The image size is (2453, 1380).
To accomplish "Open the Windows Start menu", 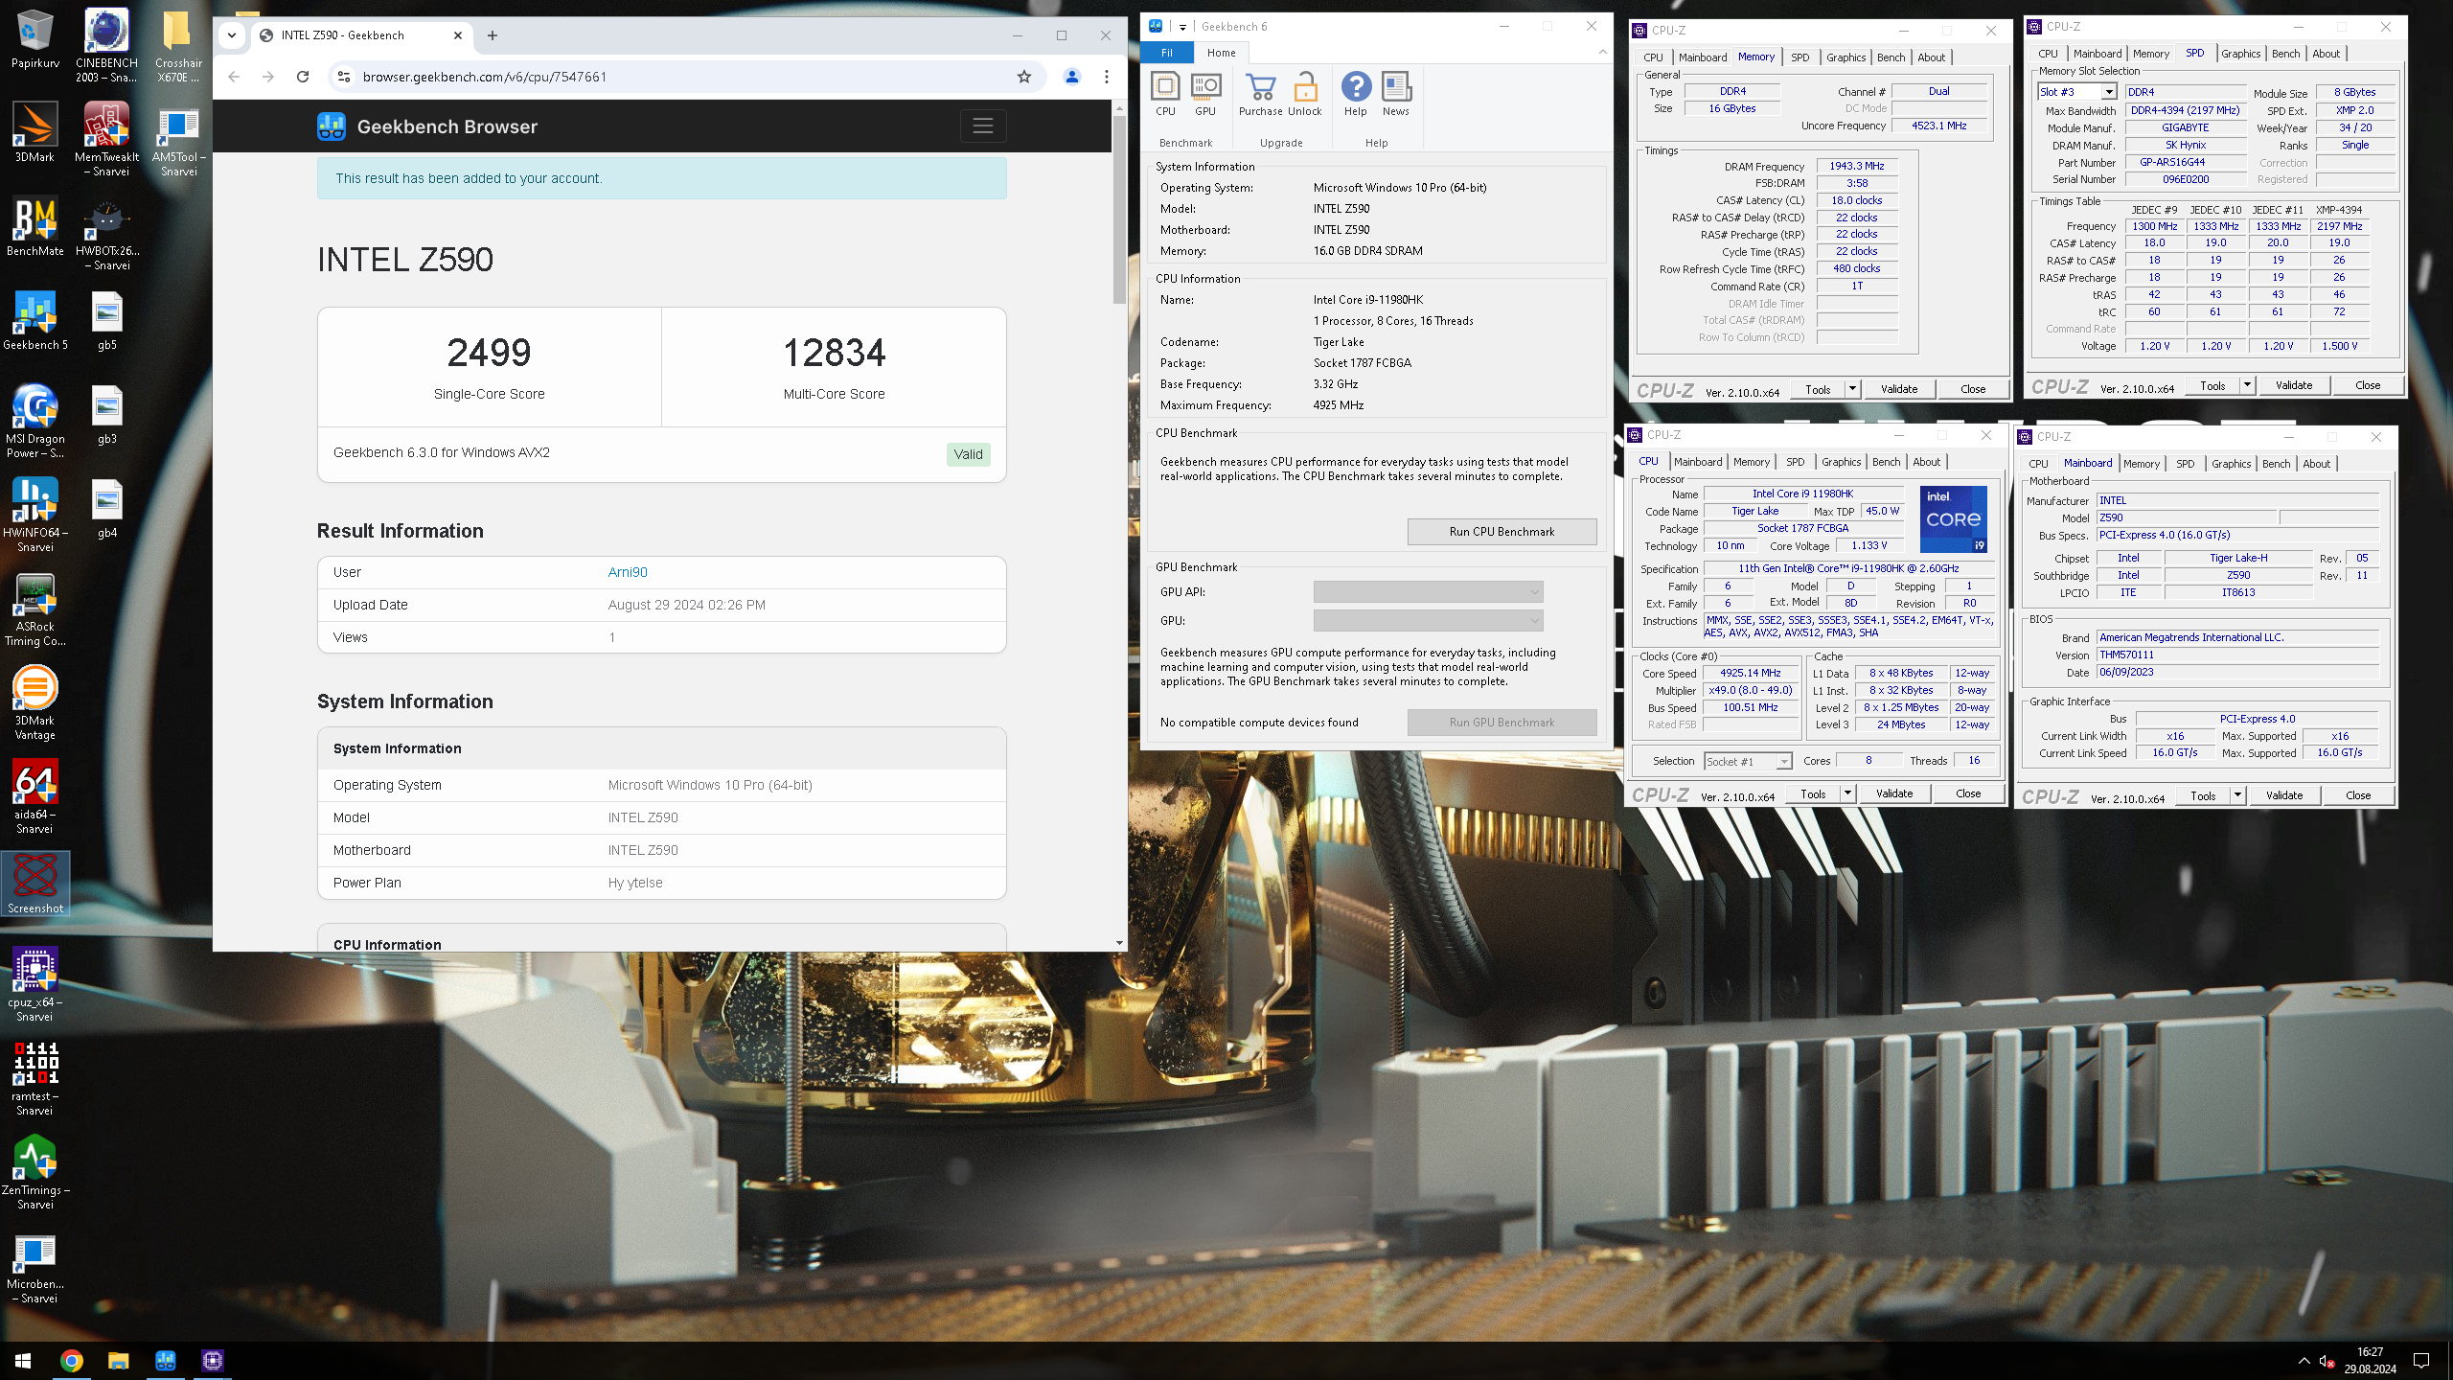I will (x=23, y=1360).
